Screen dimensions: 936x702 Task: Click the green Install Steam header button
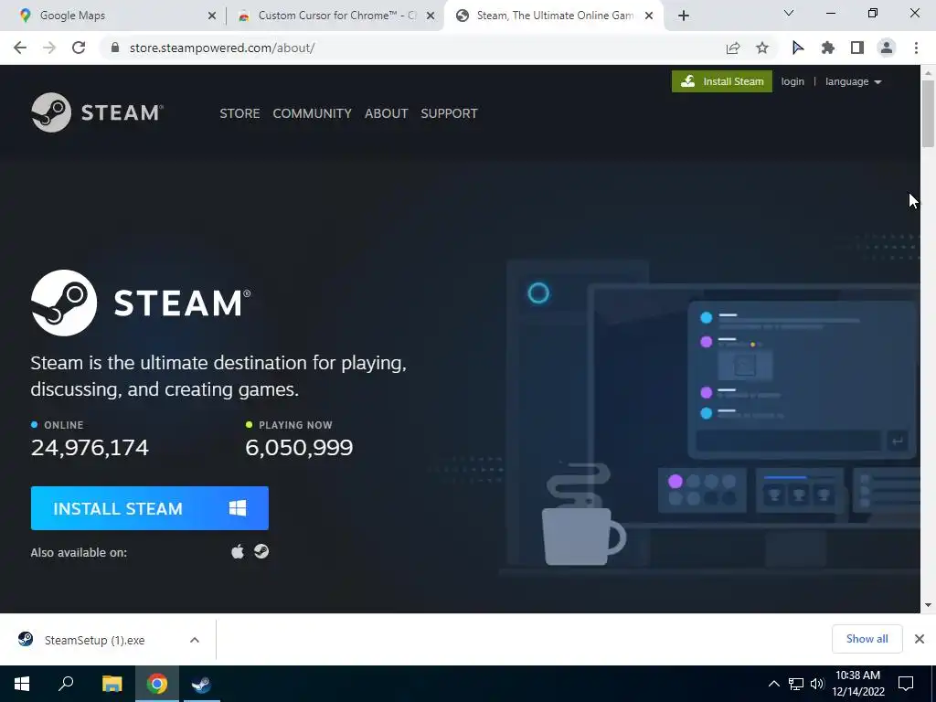722,81
